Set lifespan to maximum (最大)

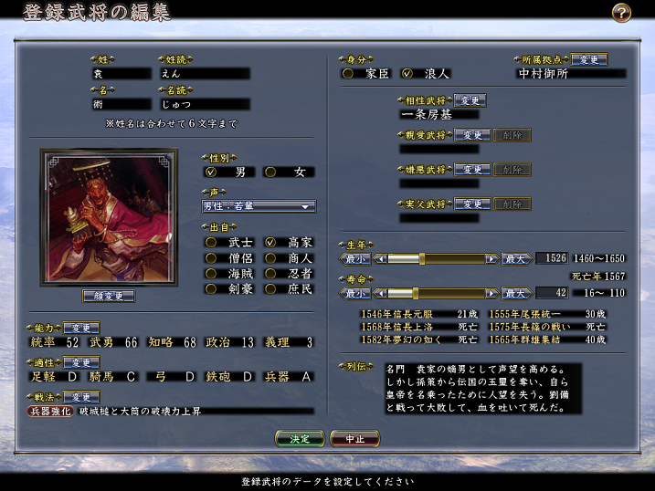516,293
